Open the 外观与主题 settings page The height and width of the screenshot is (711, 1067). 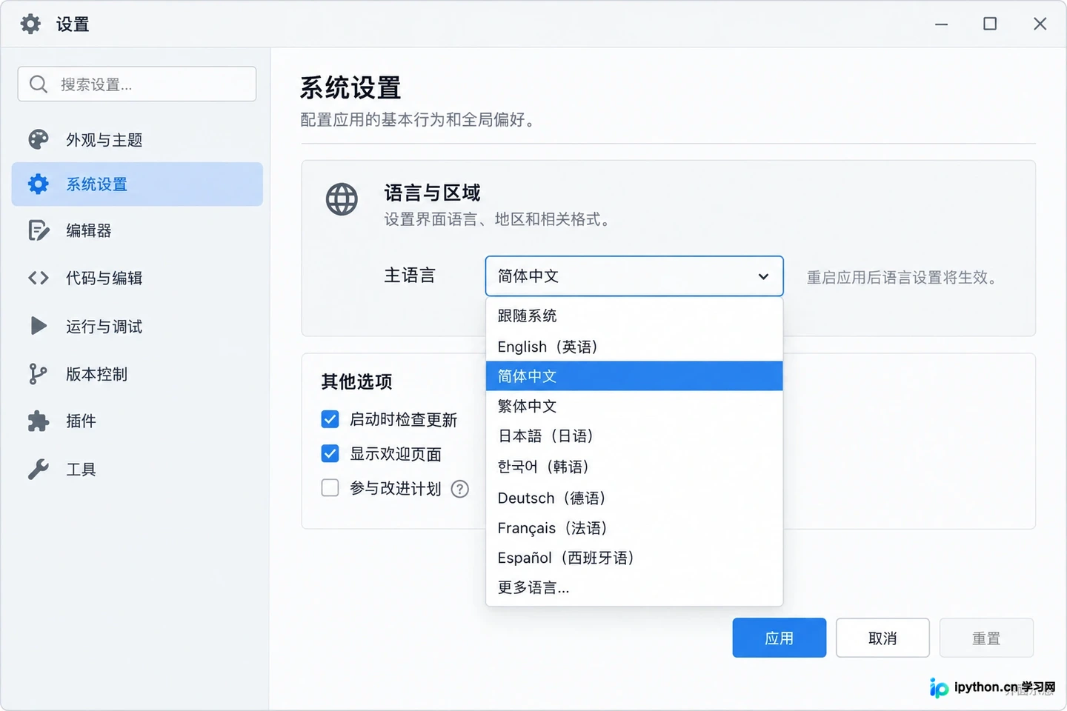click(x=137, y=139)
